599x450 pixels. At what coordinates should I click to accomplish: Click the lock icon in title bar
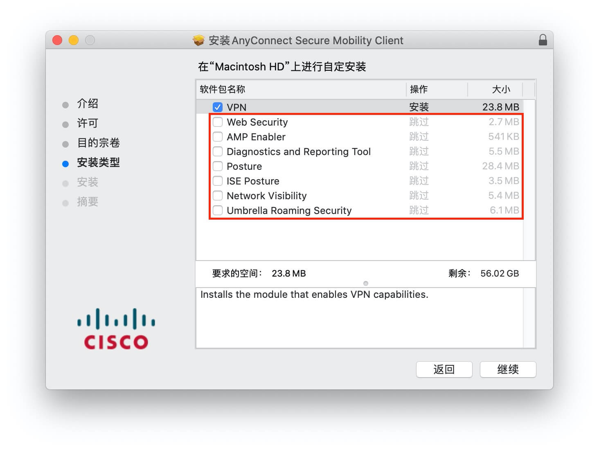click(x=543, y=40)
